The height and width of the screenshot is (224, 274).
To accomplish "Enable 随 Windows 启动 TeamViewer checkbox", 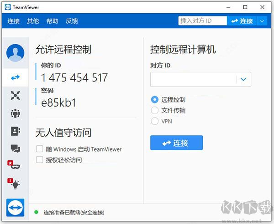I will [x=39, y=149].
